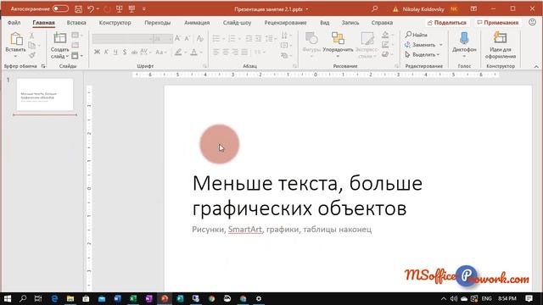The height and width of the screenshot is (305, 543).
Task: Click the font color button
Action: point(194,52)
